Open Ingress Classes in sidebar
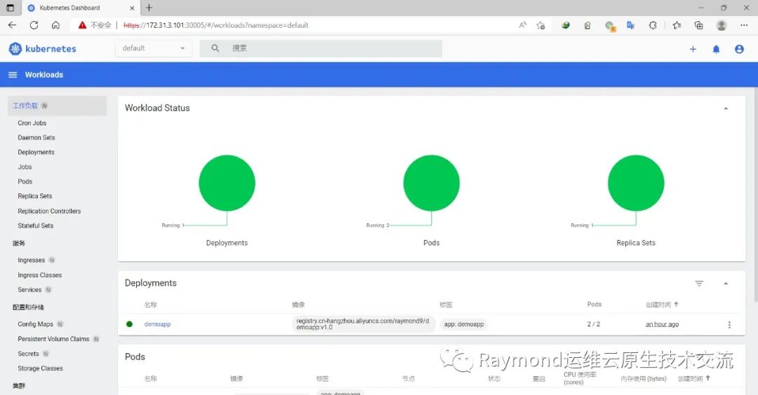This screenshot has height=395, width=758. pyautogui.click(x=39, y=275)
